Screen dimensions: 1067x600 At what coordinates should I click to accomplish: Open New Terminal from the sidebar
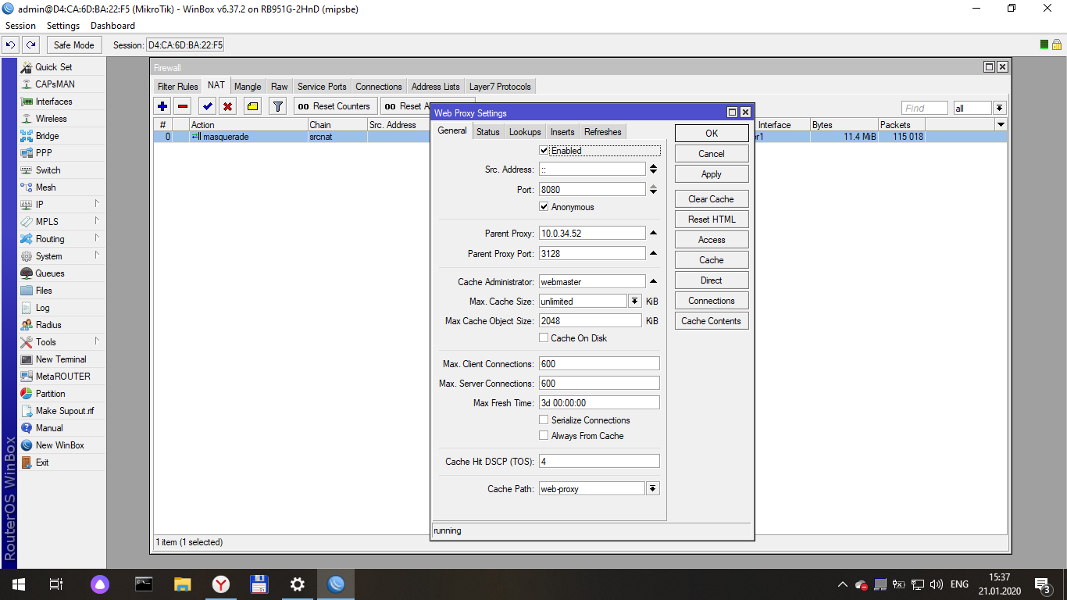click(x=60, y=359)
